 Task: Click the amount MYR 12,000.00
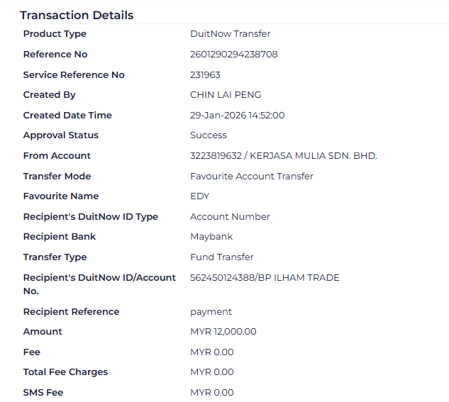[223, 332]
